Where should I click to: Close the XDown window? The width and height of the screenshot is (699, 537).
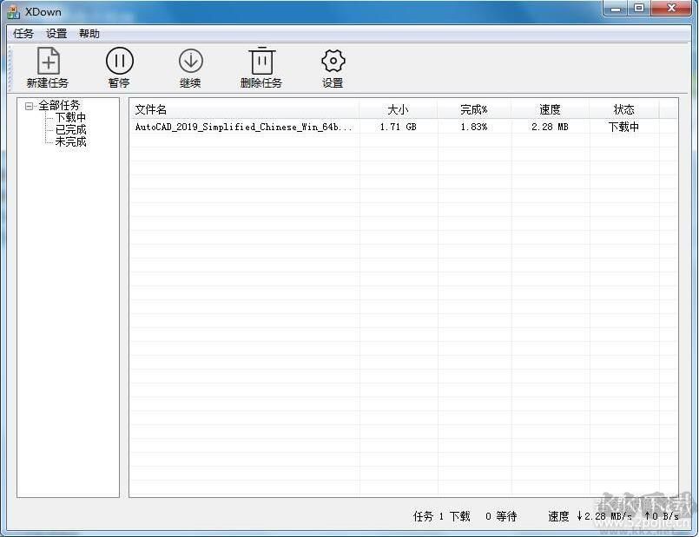[x=671, y=9]
